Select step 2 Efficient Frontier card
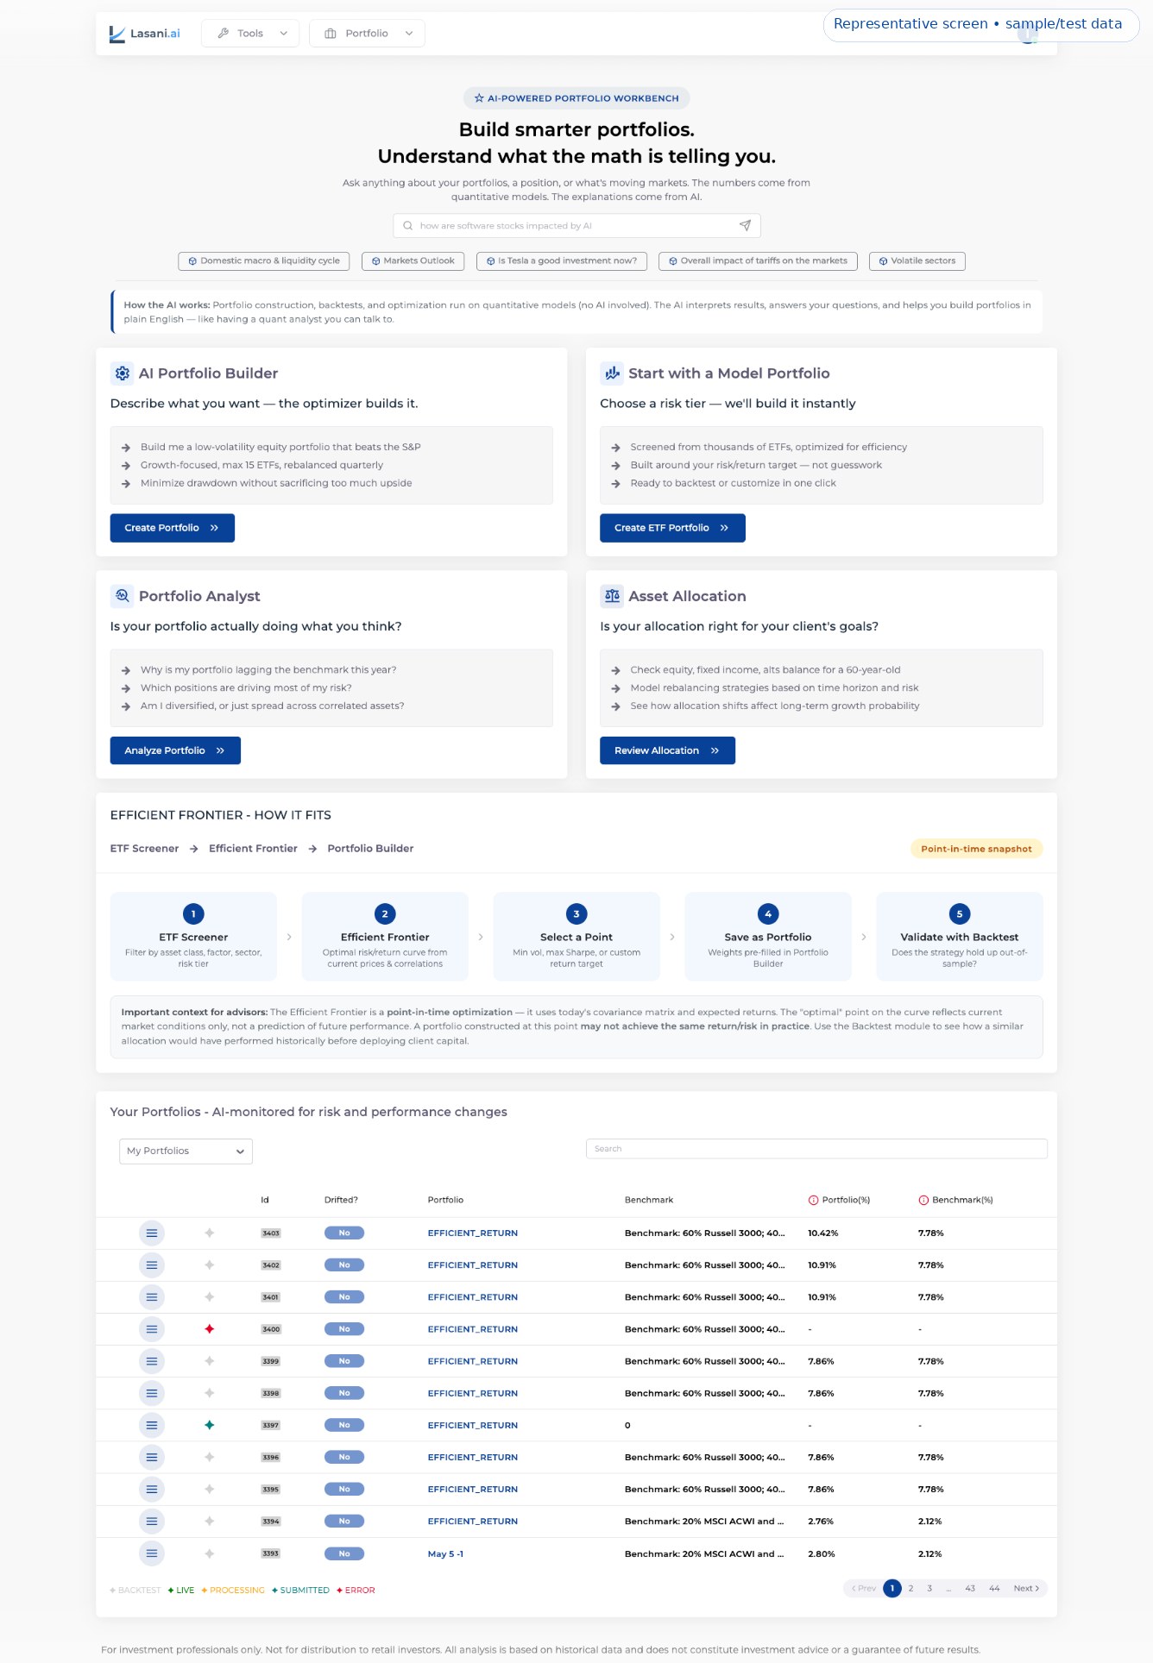The image size is (1153, 1663). [x=385, y=937]
